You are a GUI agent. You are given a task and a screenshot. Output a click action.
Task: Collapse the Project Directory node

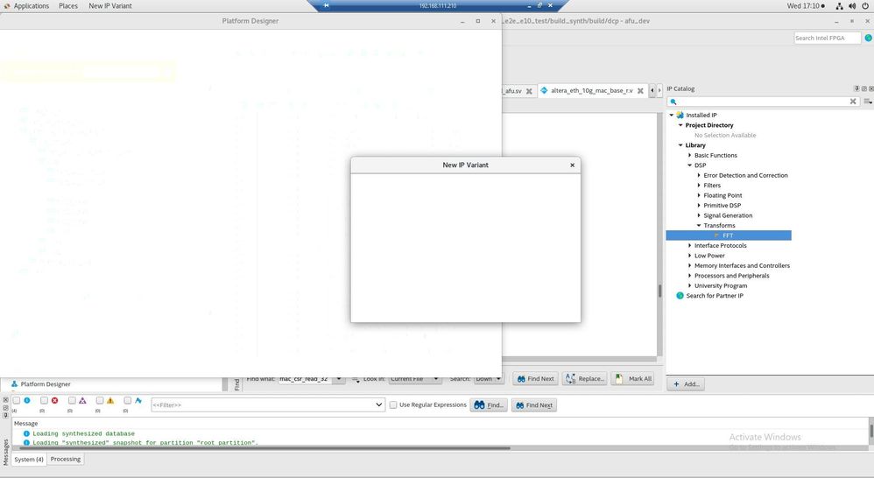(x=680, y=125)
